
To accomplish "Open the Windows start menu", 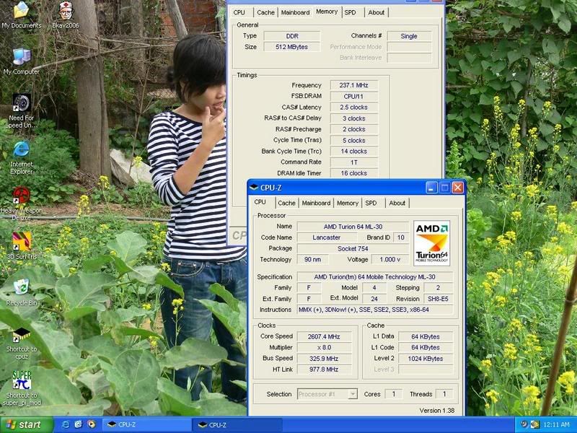I will (x=27, y=425).
